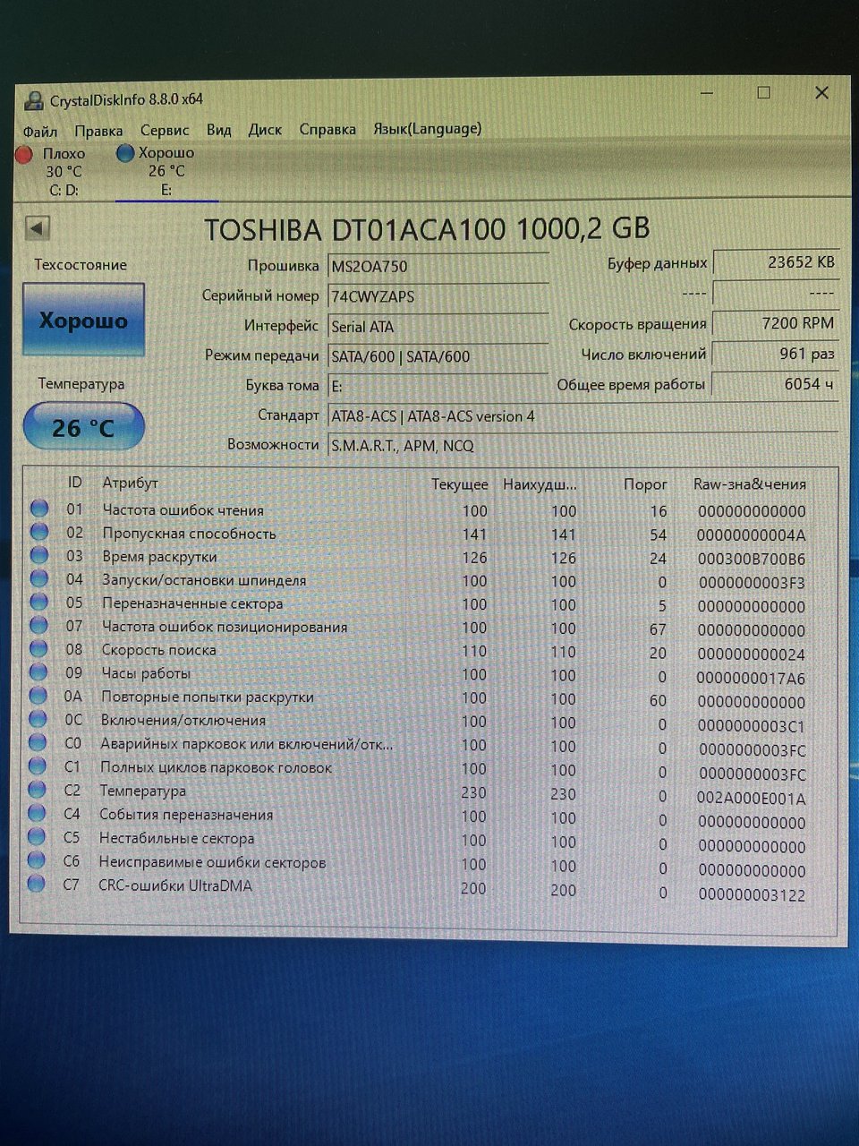Maximize the CrystalDiskInfo window
The height and width of the screenshot is (1146, 859).
click(x=763, y=92)
